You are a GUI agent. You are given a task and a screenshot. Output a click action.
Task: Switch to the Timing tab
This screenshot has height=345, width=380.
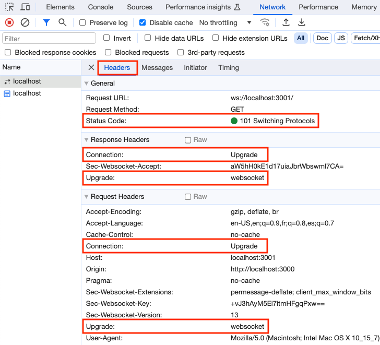point(229,68)
